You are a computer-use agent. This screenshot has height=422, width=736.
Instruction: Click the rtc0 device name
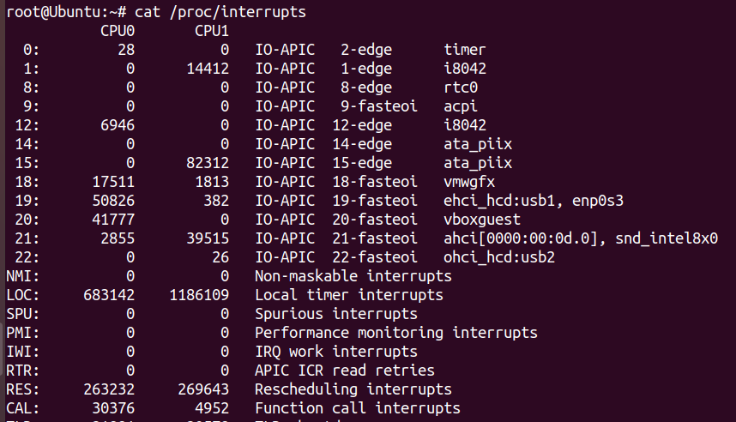point(461,87)
